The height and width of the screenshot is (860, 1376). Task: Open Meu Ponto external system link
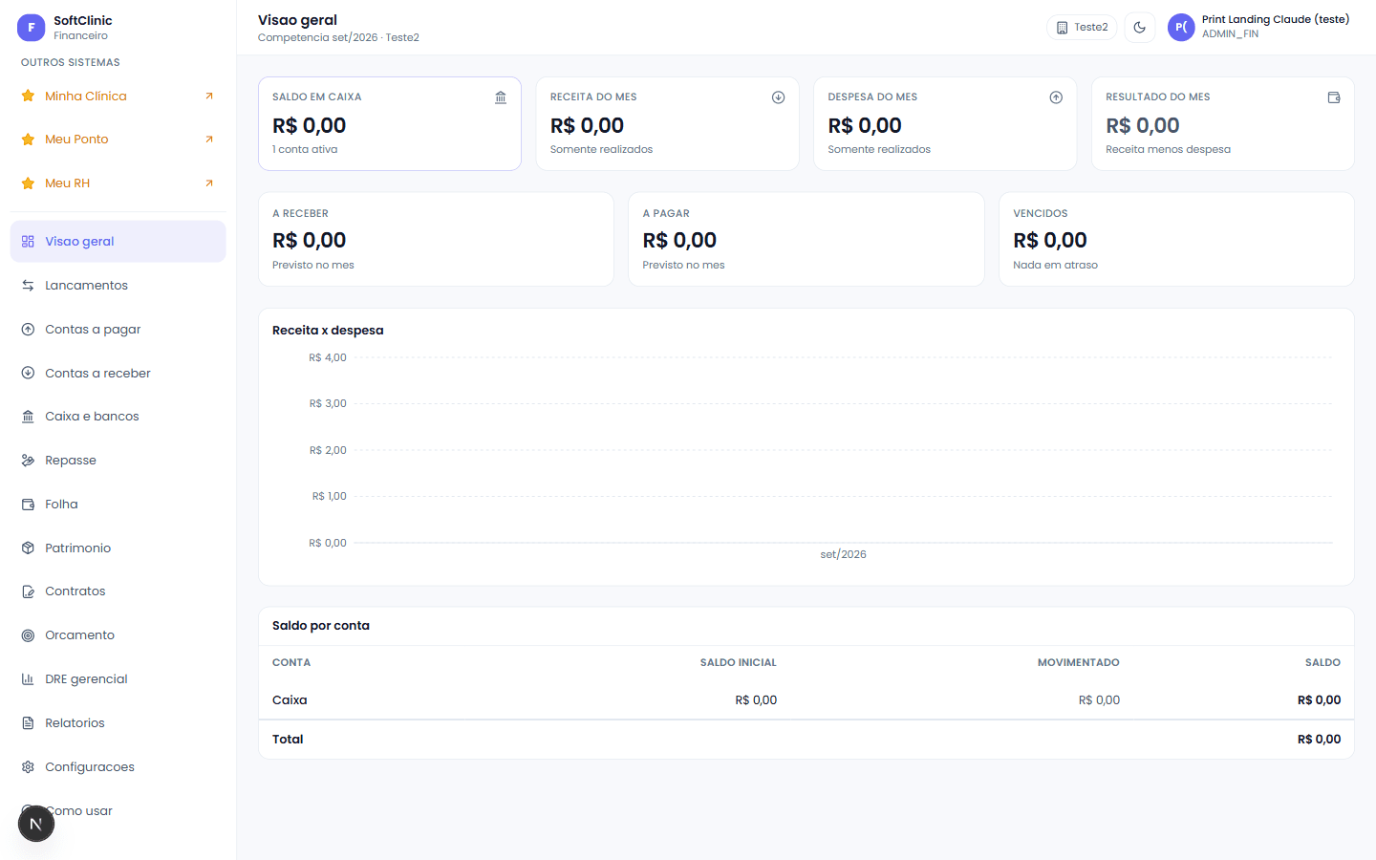tap(118, 140)
